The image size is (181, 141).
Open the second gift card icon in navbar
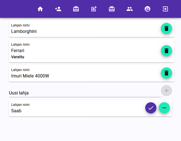pyautogui.click(x=112, y=9)
